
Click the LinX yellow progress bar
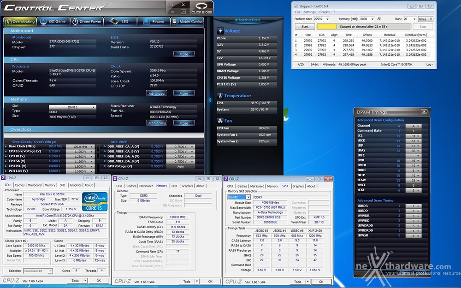click(327, 26)
